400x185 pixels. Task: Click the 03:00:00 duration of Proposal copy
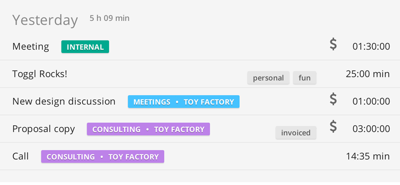[371, 129]
